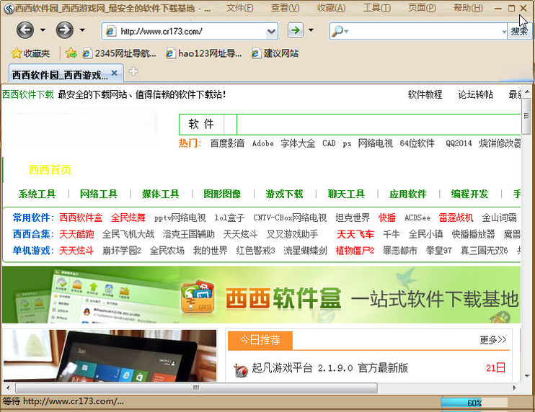
Task: Click the green Go arrow button
Action: (296, 30)
